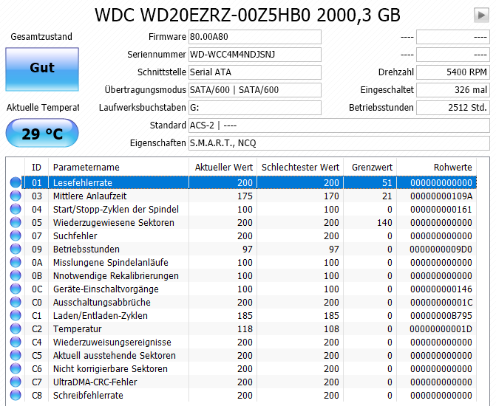Click raw value 00000000109A
The height and width of the screenshot is (406, 496).
click(441, 196)
